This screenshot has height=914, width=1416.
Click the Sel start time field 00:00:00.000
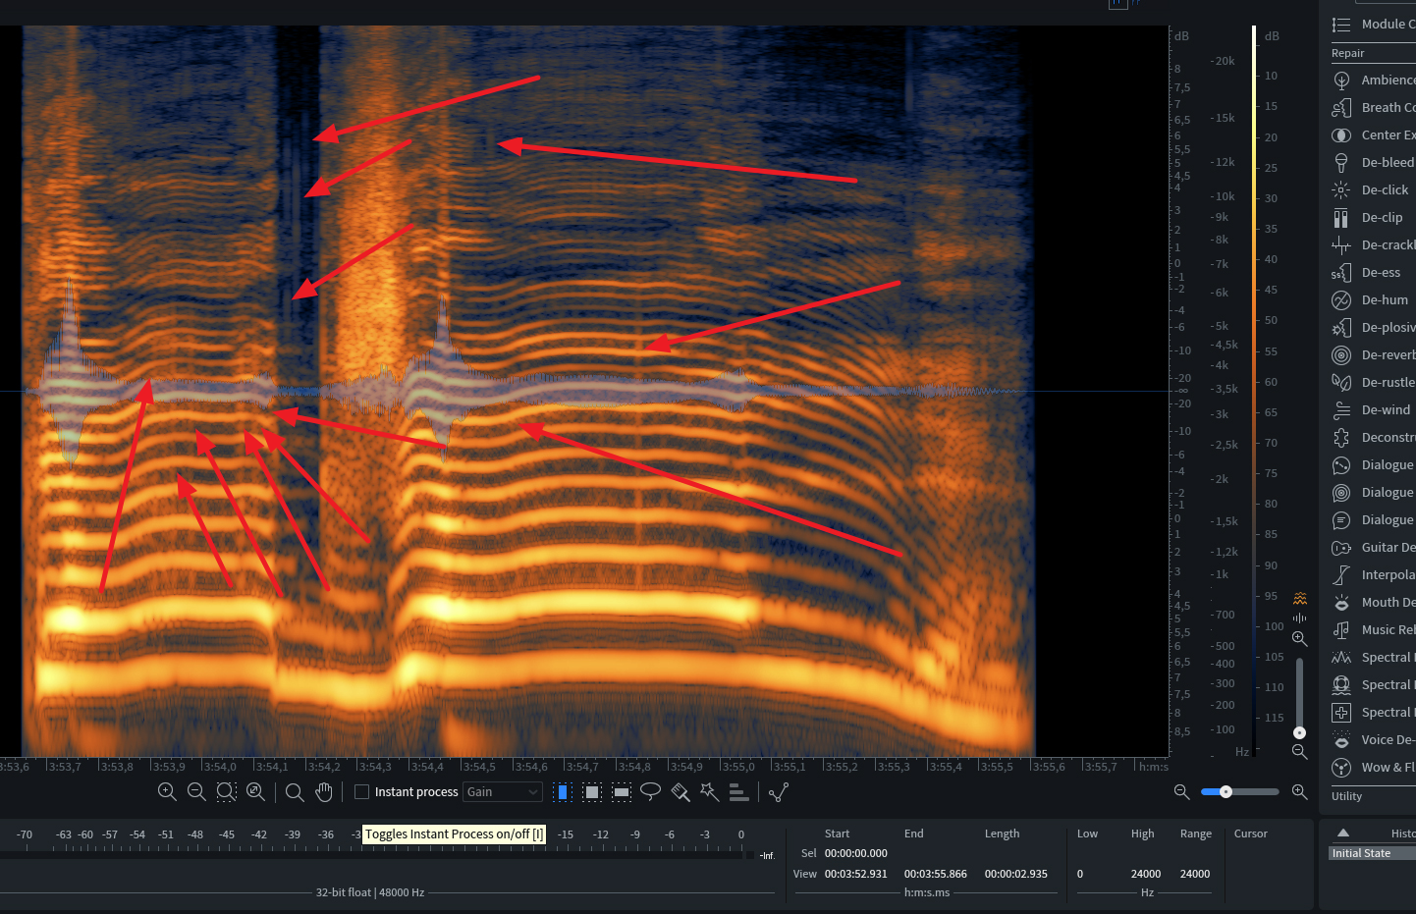point(856,853)
